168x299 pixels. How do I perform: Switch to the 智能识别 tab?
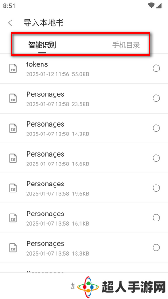click(42, 45)
